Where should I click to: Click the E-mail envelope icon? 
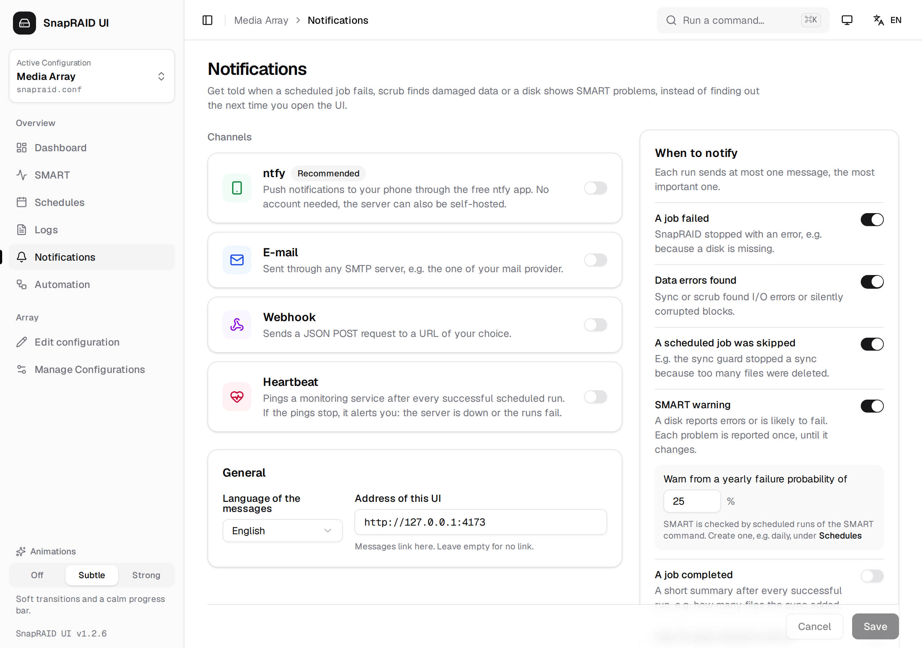237,260
